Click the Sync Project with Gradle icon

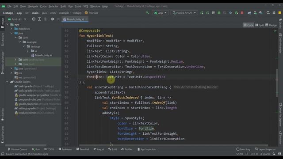[249, 13]
